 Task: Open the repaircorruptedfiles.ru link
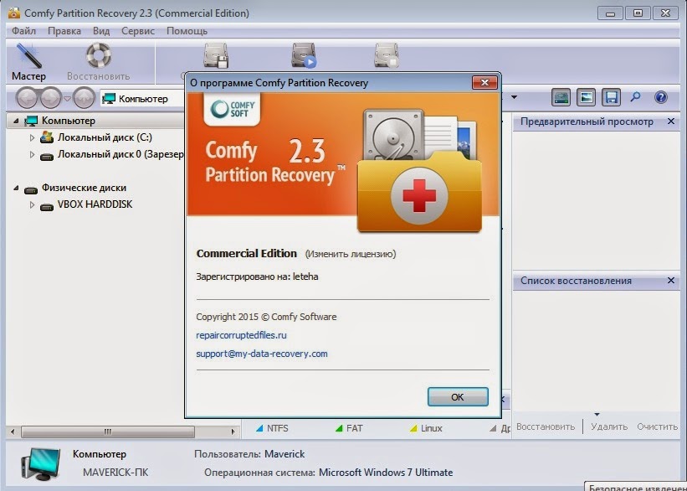coord(241,335)
